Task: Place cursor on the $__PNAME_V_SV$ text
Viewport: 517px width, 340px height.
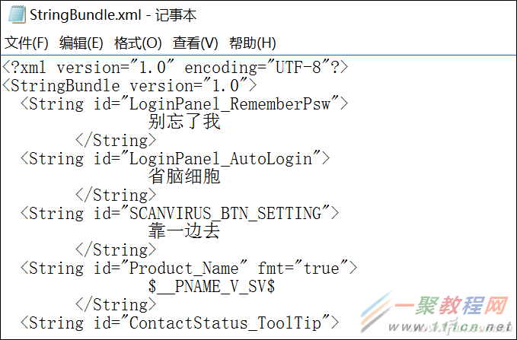Action: (x=212, y=286)
